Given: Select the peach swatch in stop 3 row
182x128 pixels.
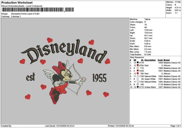Looking at the screenshot, I should [138, 68].
